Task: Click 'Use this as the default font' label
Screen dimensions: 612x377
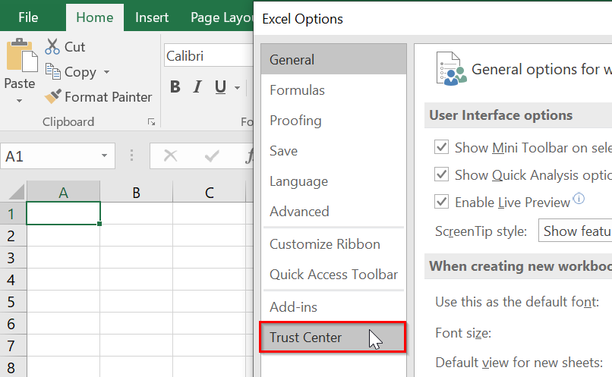Action: point(517,302)
